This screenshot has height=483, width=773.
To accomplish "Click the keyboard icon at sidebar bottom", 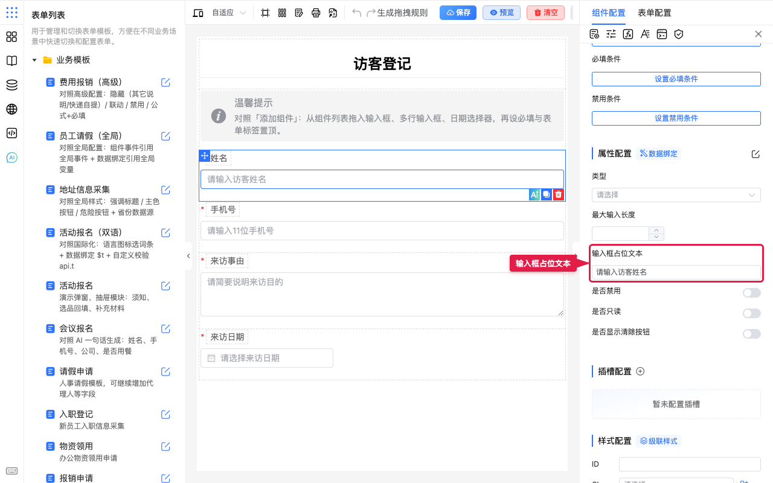I will pos(11,471).
